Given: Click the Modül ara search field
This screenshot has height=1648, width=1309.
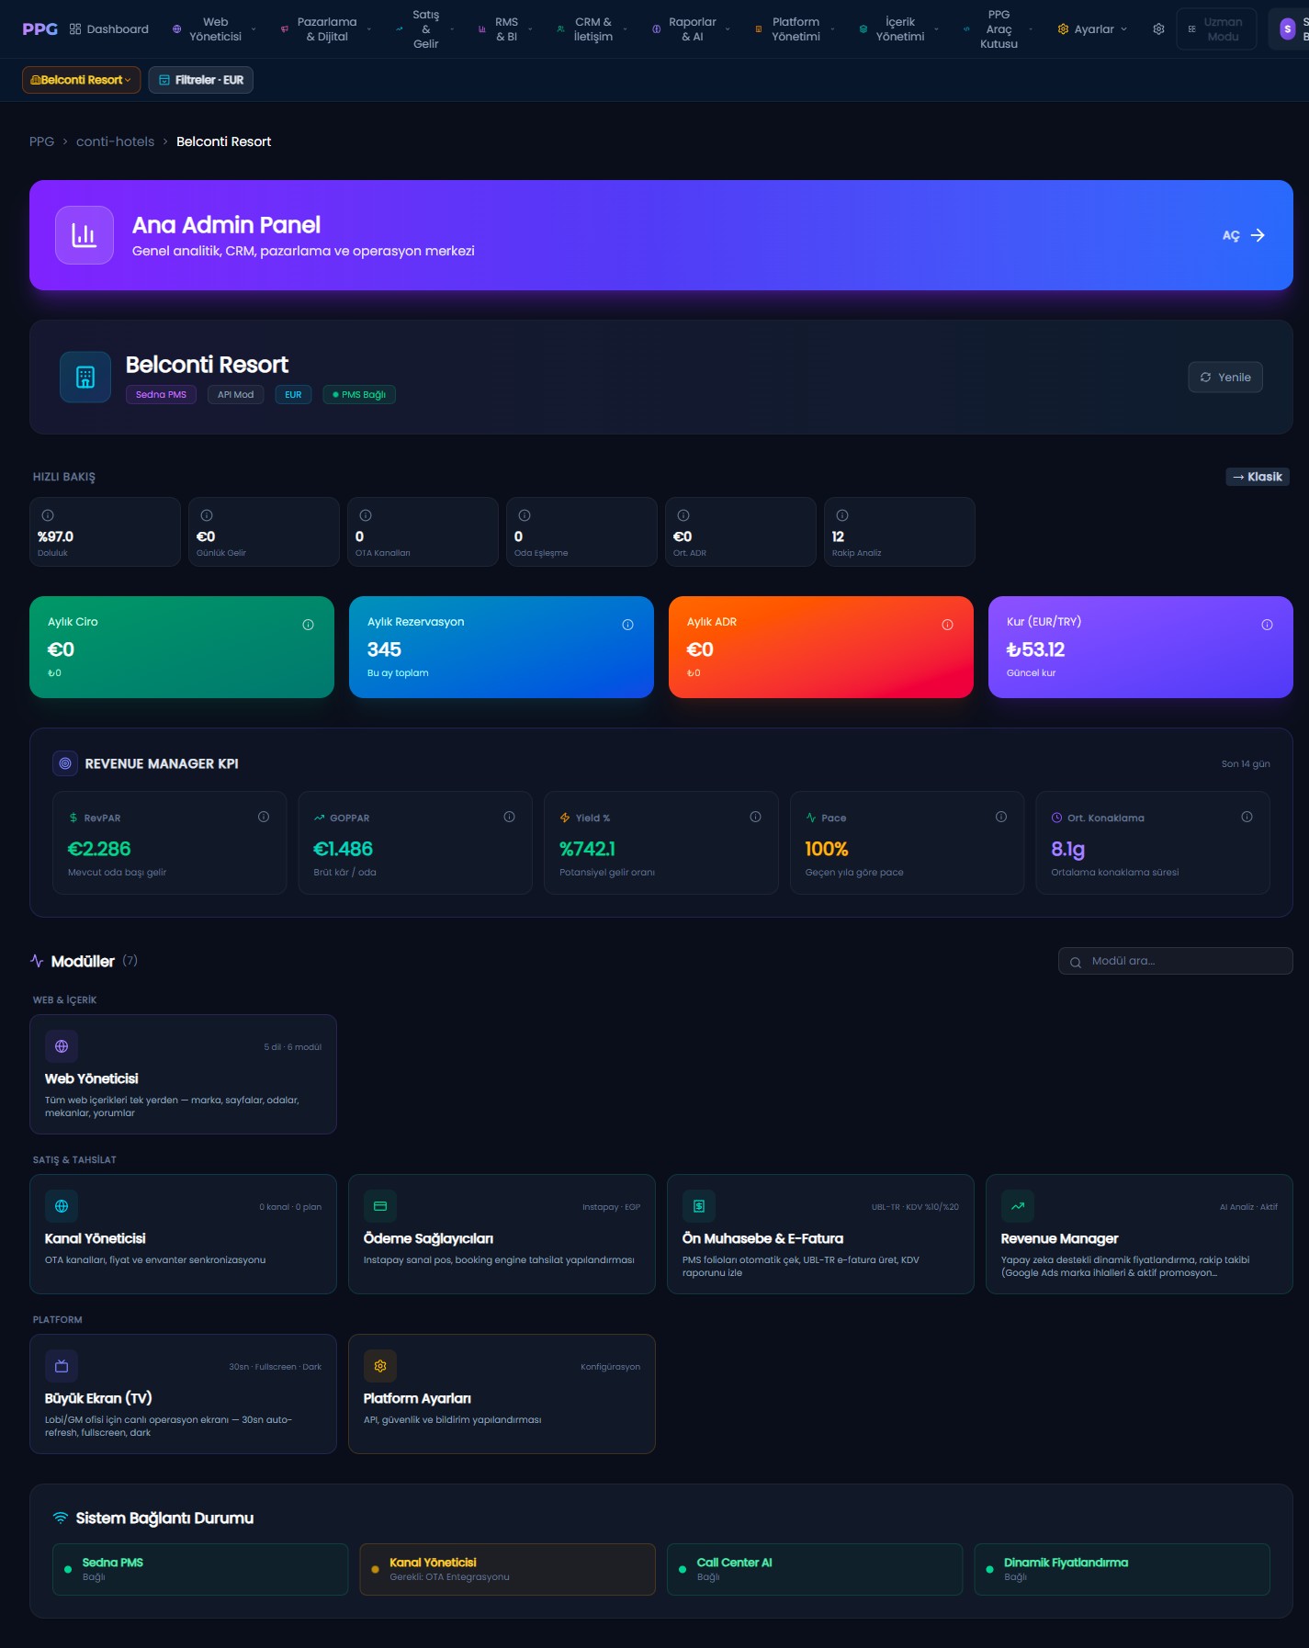Looking at the screenshot, I should 1176,961.
